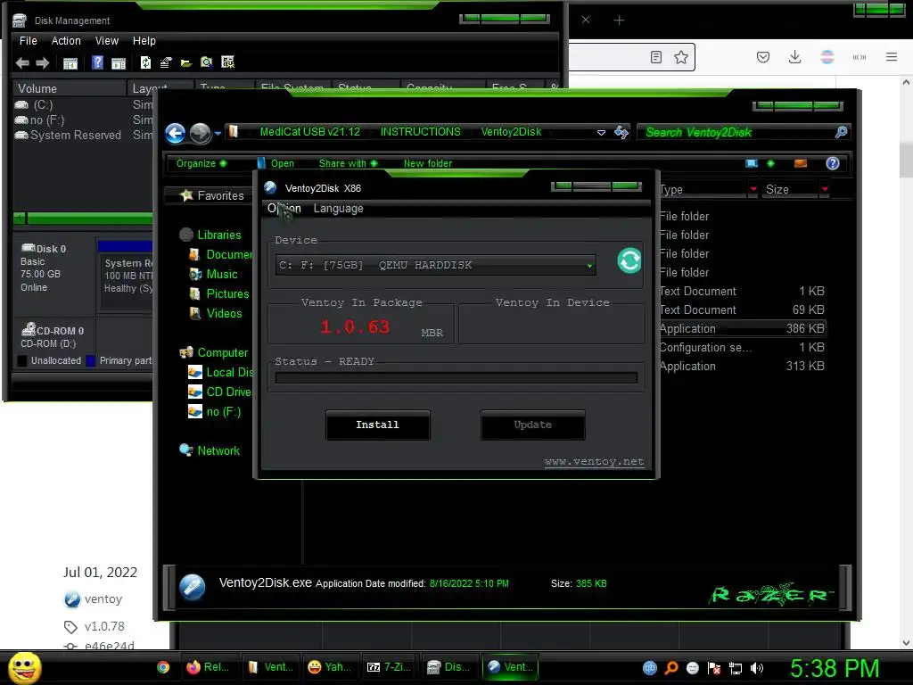Click MediCat USB v21.12 breadcrumb
The width and height of the screenshot is (913, 685).
click(309, 132)
